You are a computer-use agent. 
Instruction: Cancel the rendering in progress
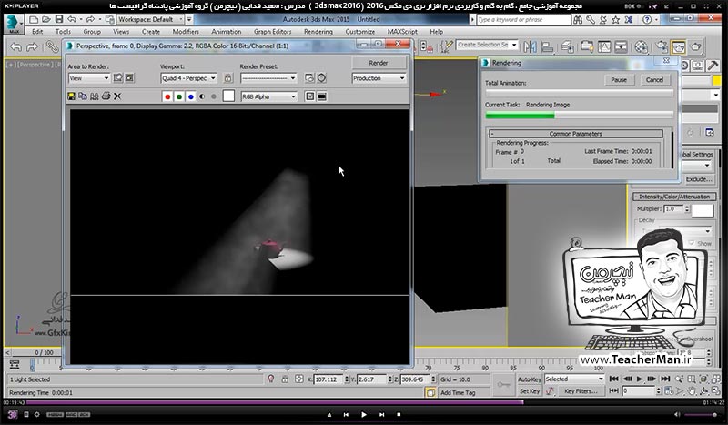tap(654, 80)
